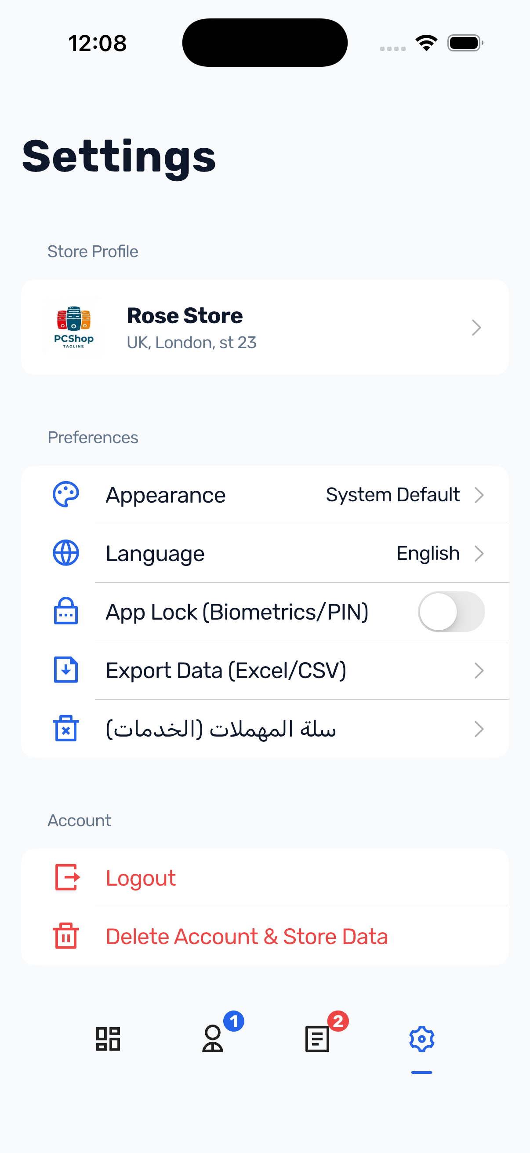Tap the Language globe icon
Viewport: 530px width, 1153px height.
pyautogui.click(x=66, y=553)
